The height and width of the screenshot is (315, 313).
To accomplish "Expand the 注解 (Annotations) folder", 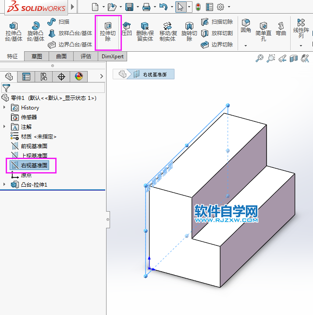I will (x=4, y=127).
